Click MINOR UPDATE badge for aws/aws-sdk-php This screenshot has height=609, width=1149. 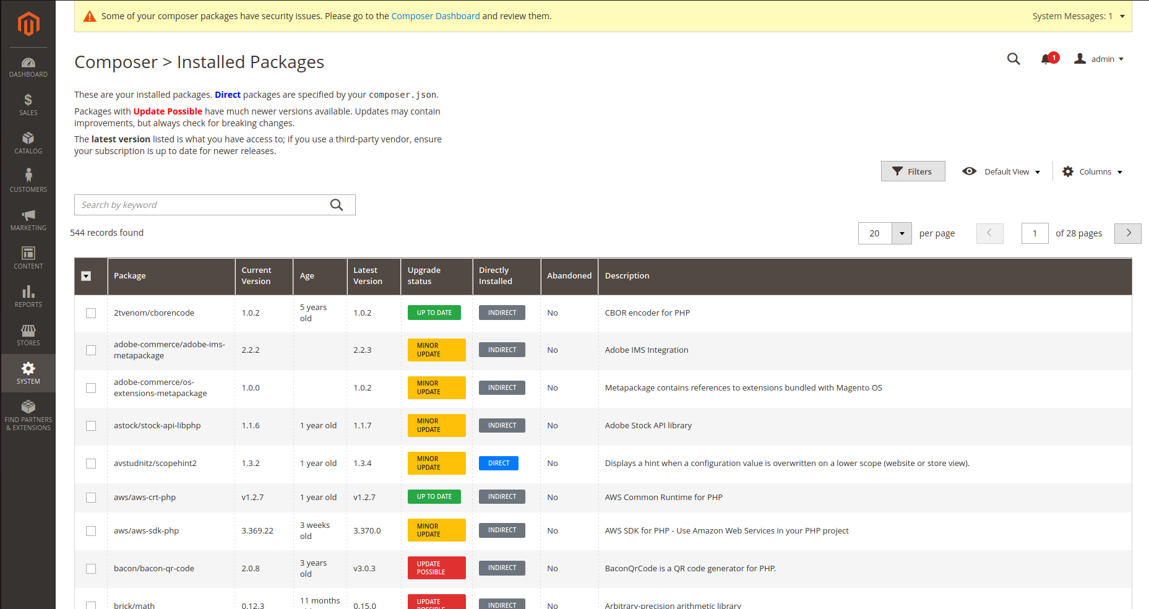[x=437, y=530]
